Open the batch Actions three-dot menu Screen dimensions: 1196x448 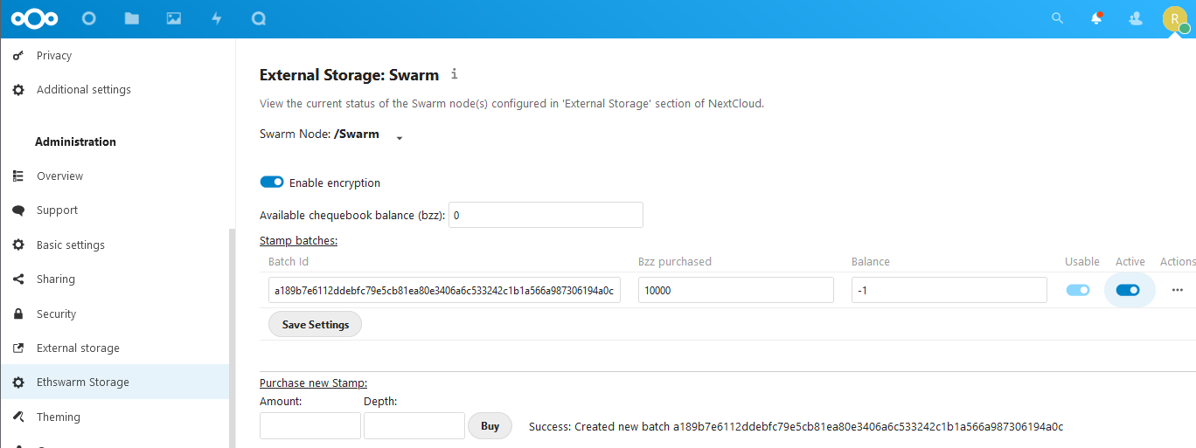[1177, 290]
